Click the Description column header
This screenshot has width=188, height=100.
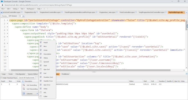click(76, 81)
